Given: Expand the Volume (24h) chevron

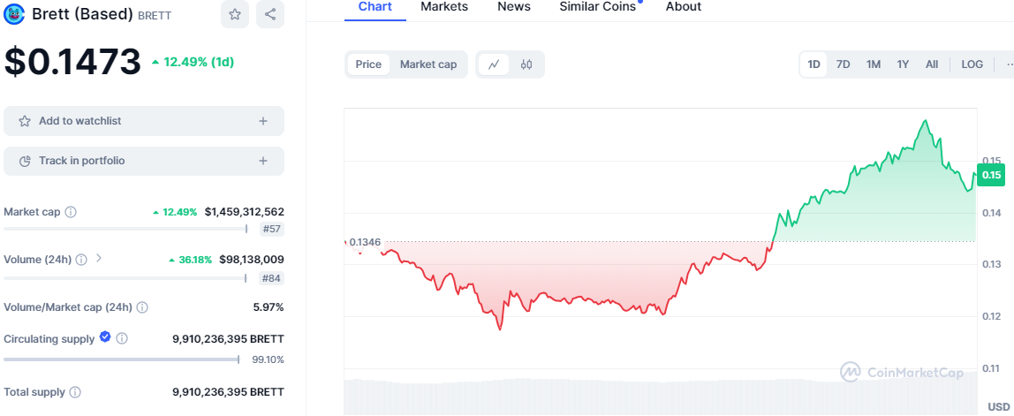Looking at the screenshot, I should (x=99, y=259).
